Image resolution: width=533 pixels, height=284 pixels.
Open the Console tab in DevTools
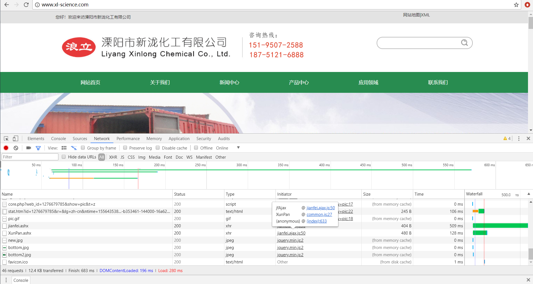(58, 138)
